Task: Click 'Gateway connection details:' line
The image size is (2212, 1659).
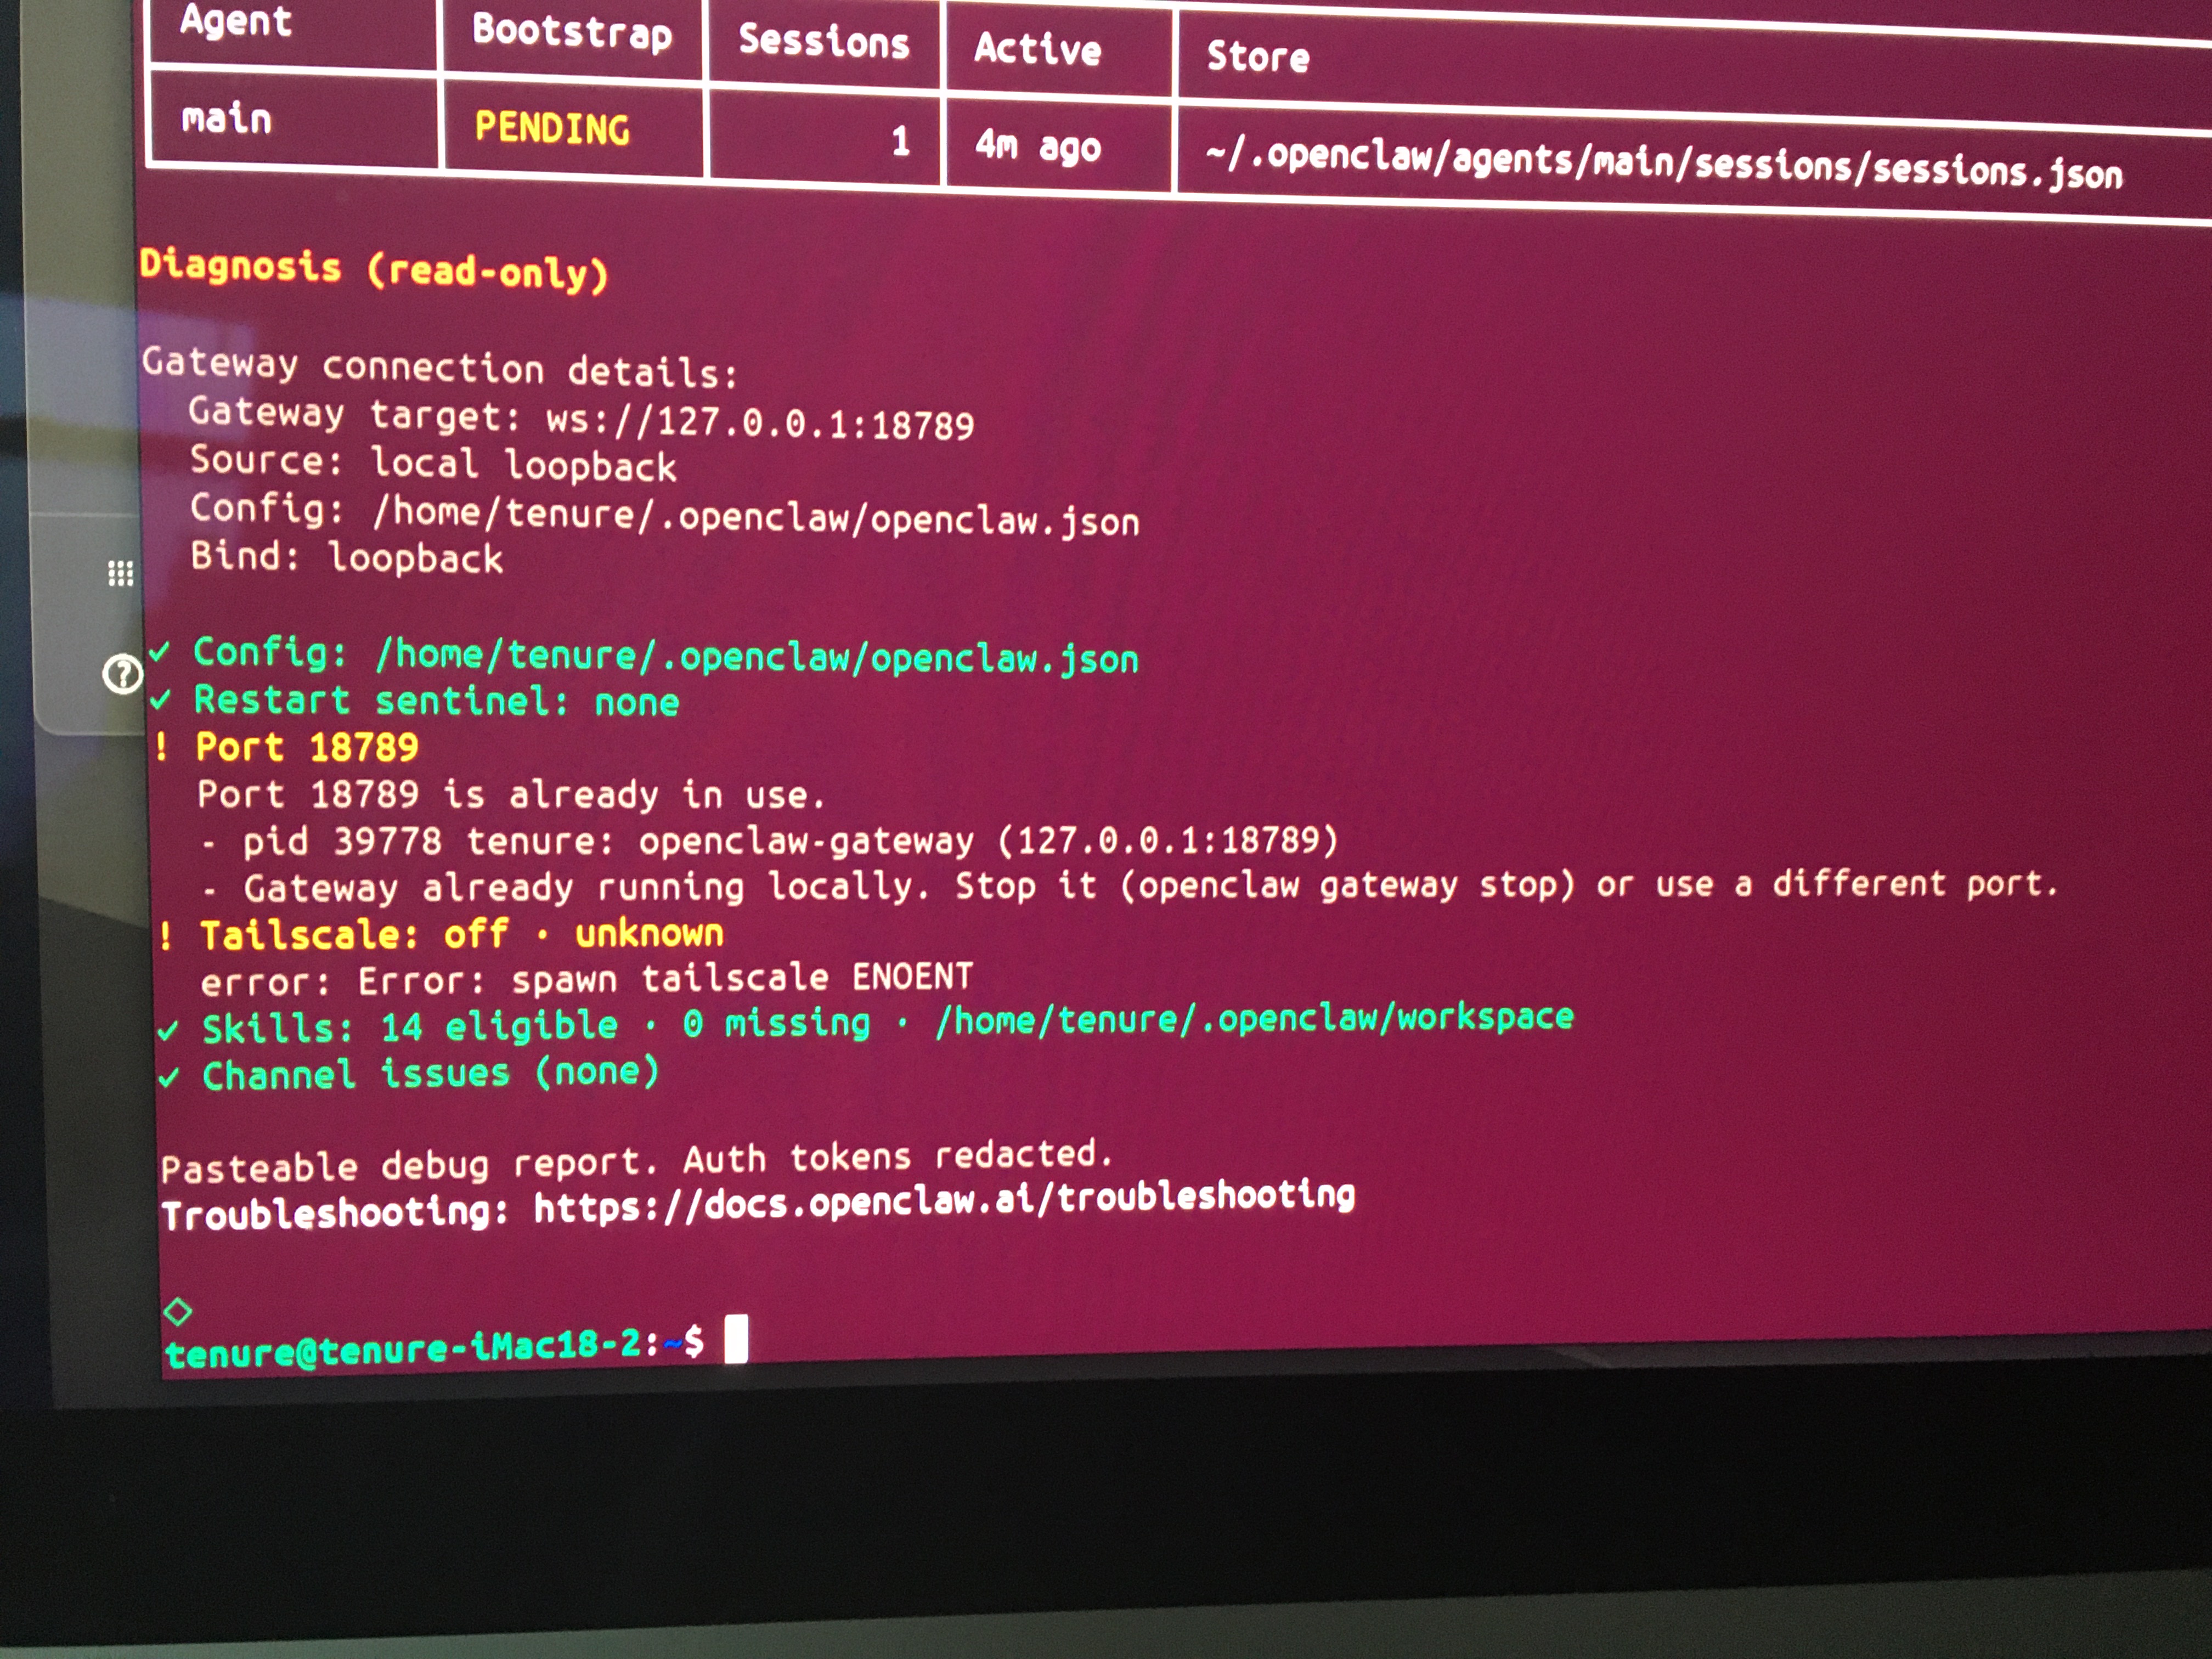Action: (440, 368)
